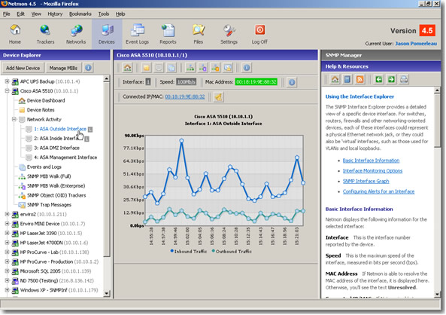Click the SNMP Manager panel header
446x315 pixels.
(x=381, y=55)
